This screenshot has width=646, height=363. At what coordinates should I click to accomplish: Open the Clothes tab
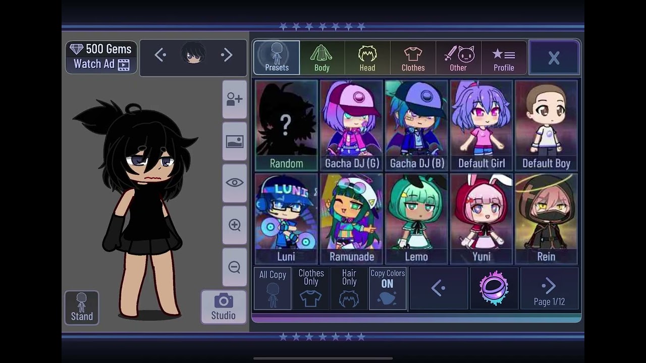[x=413, y=57]
